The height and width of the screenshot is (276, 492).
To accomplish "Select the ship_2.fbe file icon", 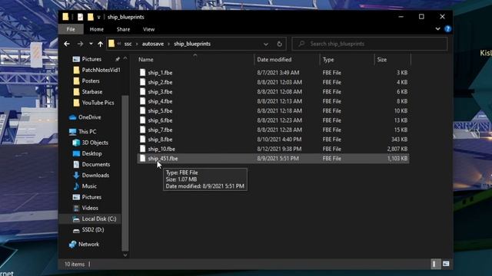I will [x=143, y=82].
